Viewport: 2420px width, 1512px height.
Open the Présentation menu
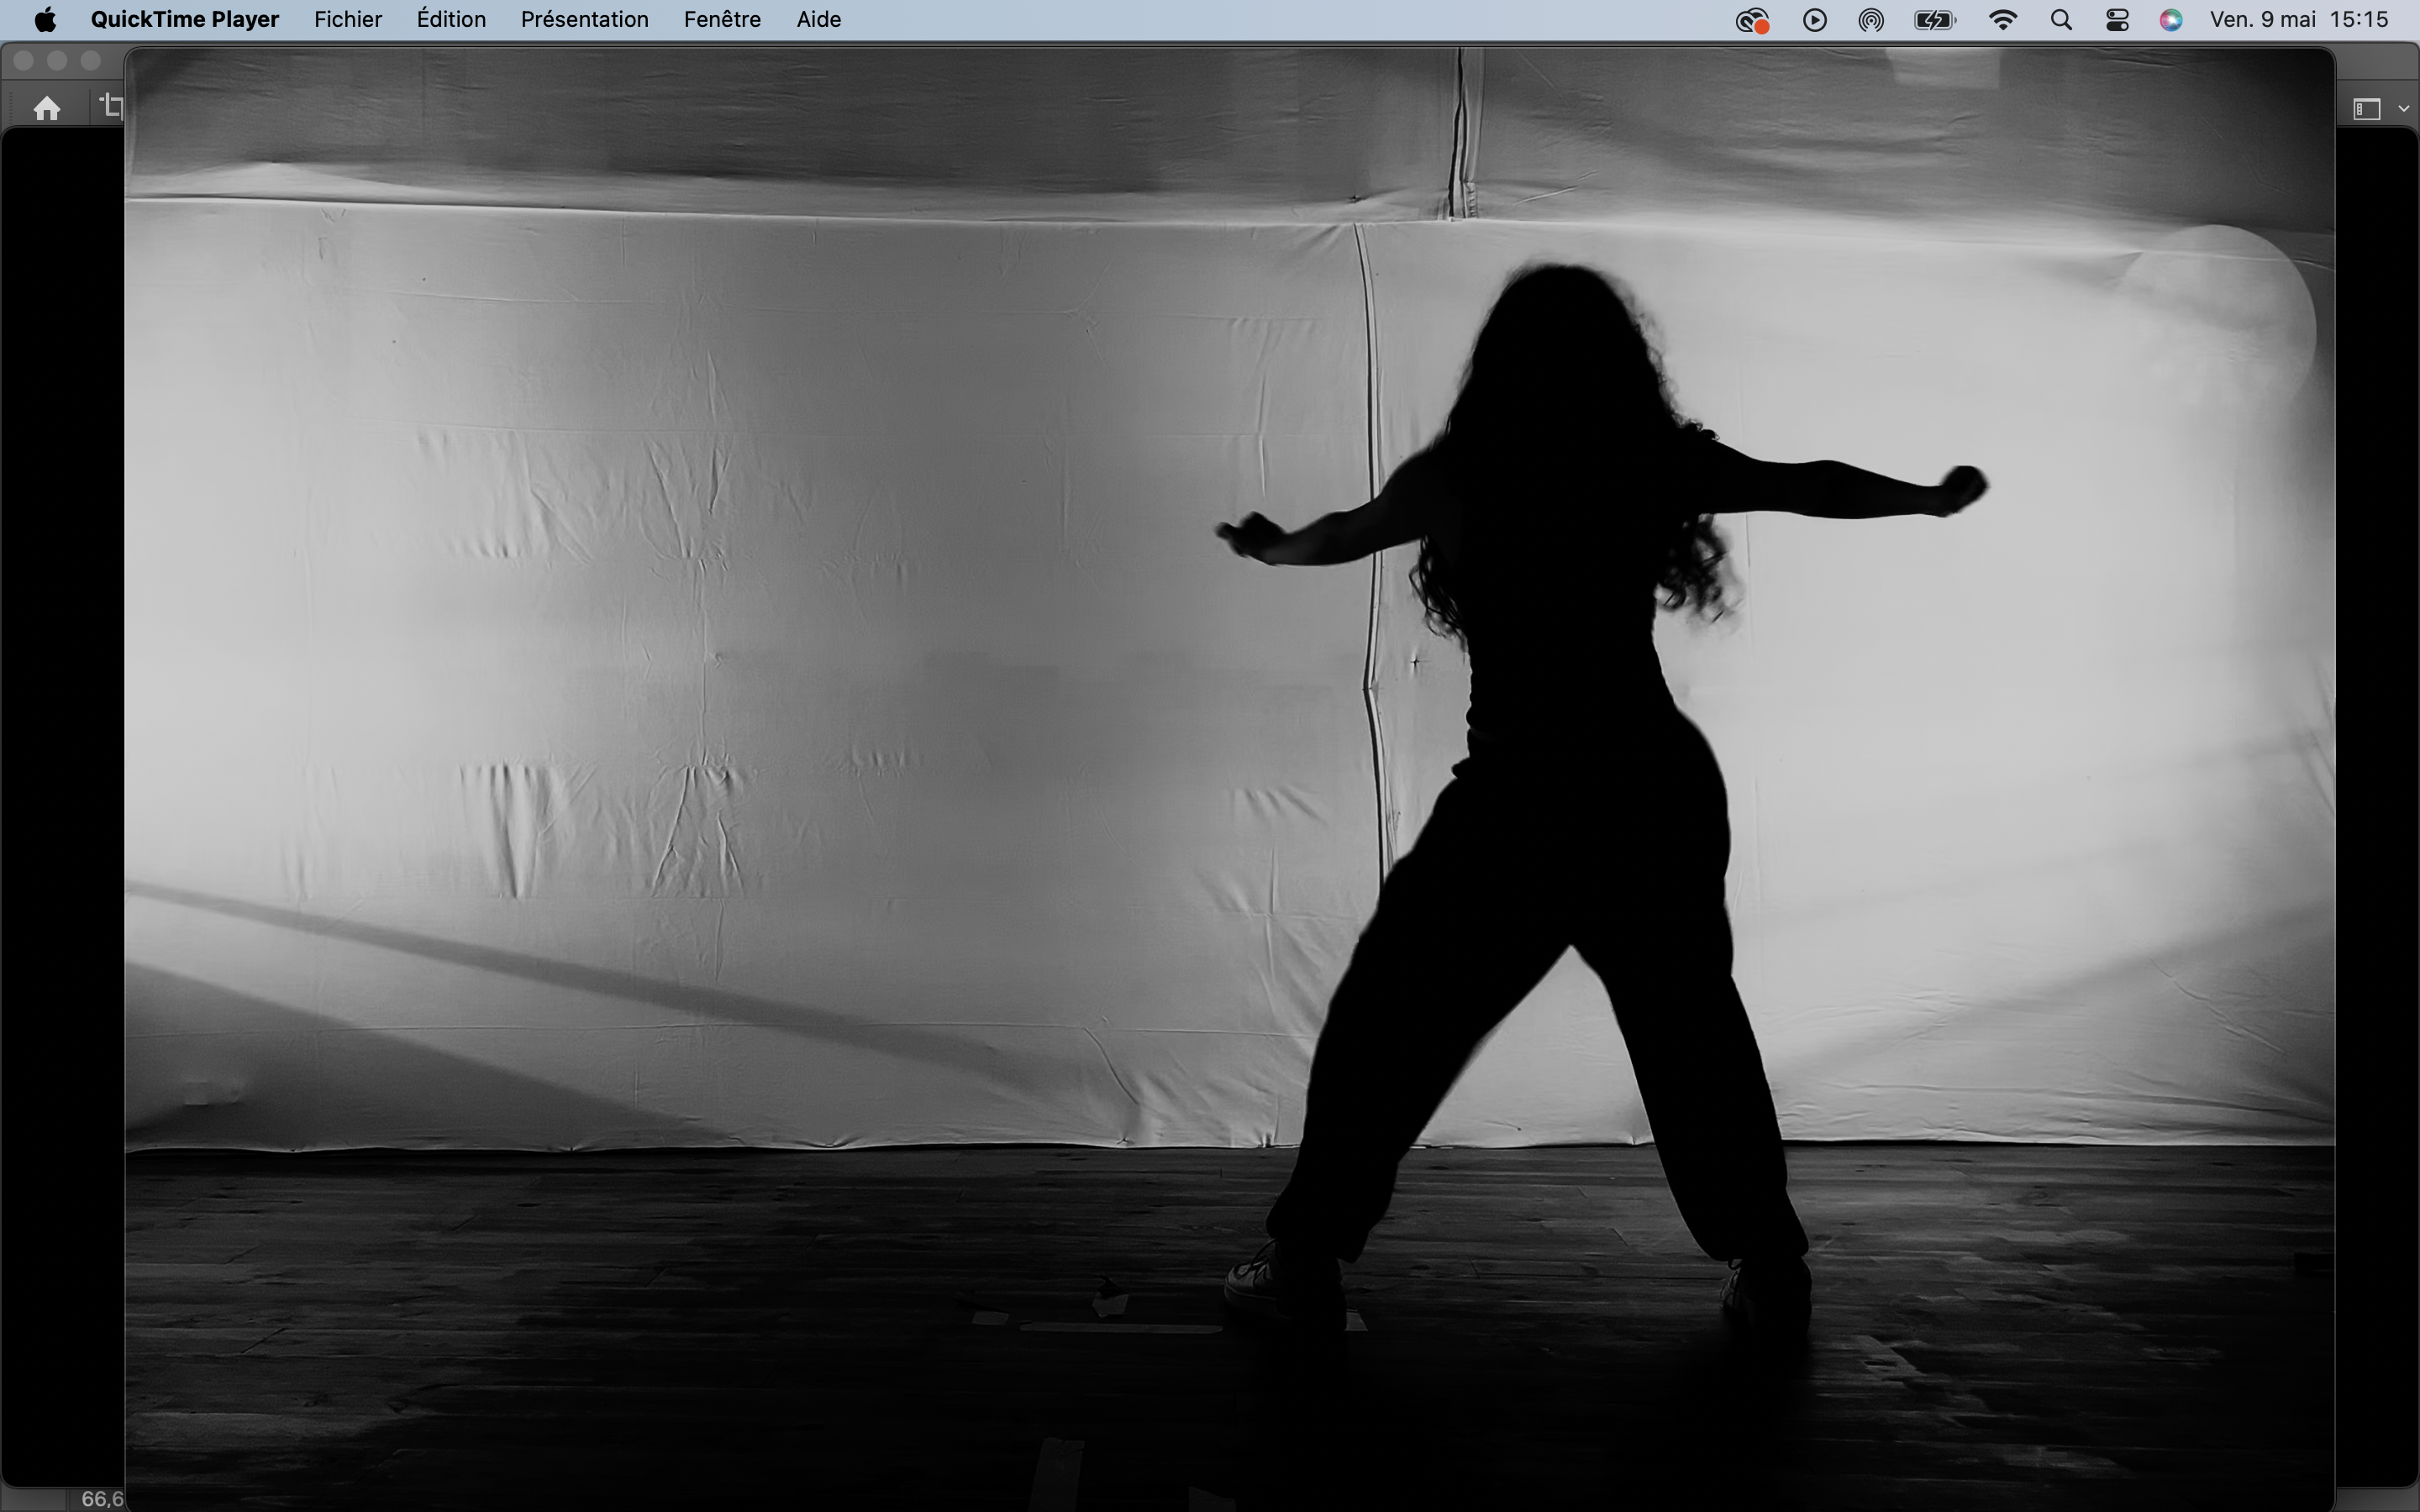(584, 20)
